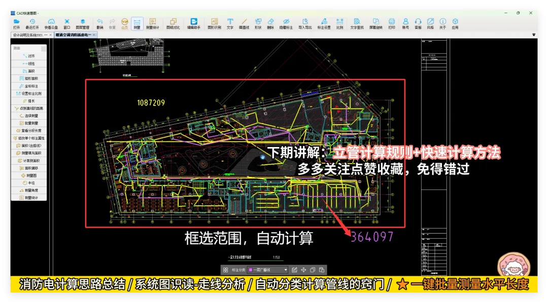Click 屏幕旋转 screen rotate
Image resolution: width=548 pixels, height=303 pixels.
click(375, 24)
